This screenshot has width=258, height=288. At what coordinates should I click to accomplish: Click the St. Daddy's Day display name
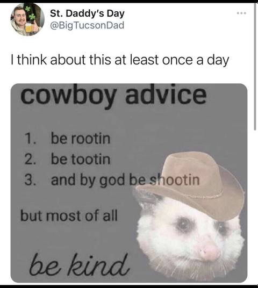pos(87,13)
